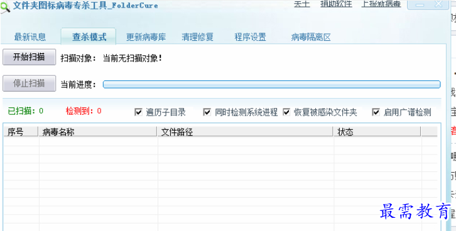This screenshot has width=456, height=231.
Task: Click the 当前进度 progress bar
Action: [272, 84]
